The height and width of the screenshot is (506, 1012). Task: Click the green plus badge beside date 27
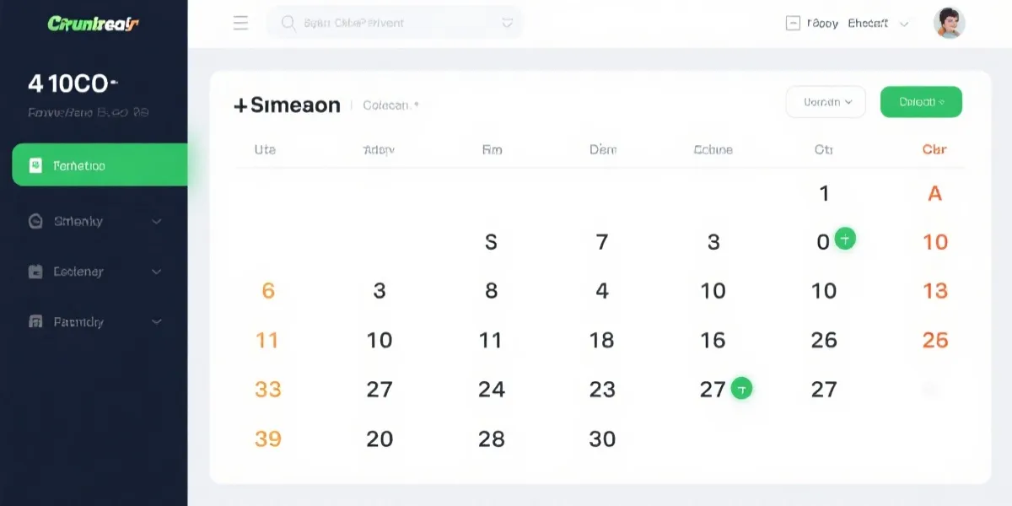click(x=741, y=388)
